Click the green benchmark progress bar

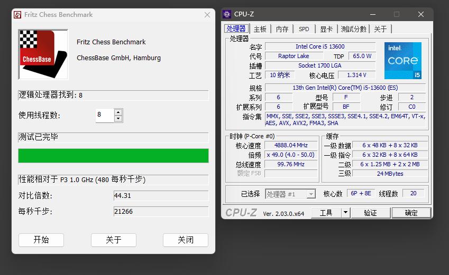point(113,156)
